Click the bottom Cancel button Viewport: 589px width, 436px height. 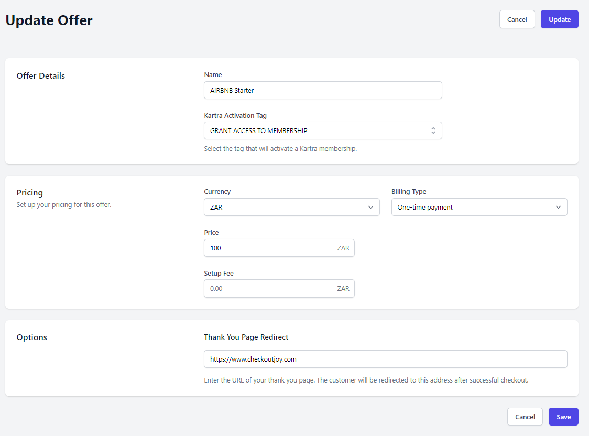[525, 417]
